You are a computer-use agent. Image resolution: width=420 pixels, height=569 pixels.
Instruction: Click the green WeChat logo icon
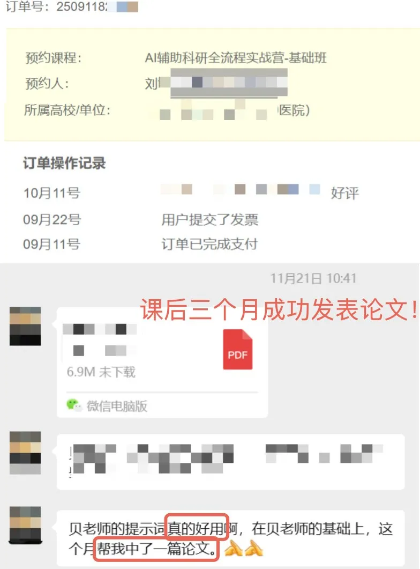click(x=74, y=405)
